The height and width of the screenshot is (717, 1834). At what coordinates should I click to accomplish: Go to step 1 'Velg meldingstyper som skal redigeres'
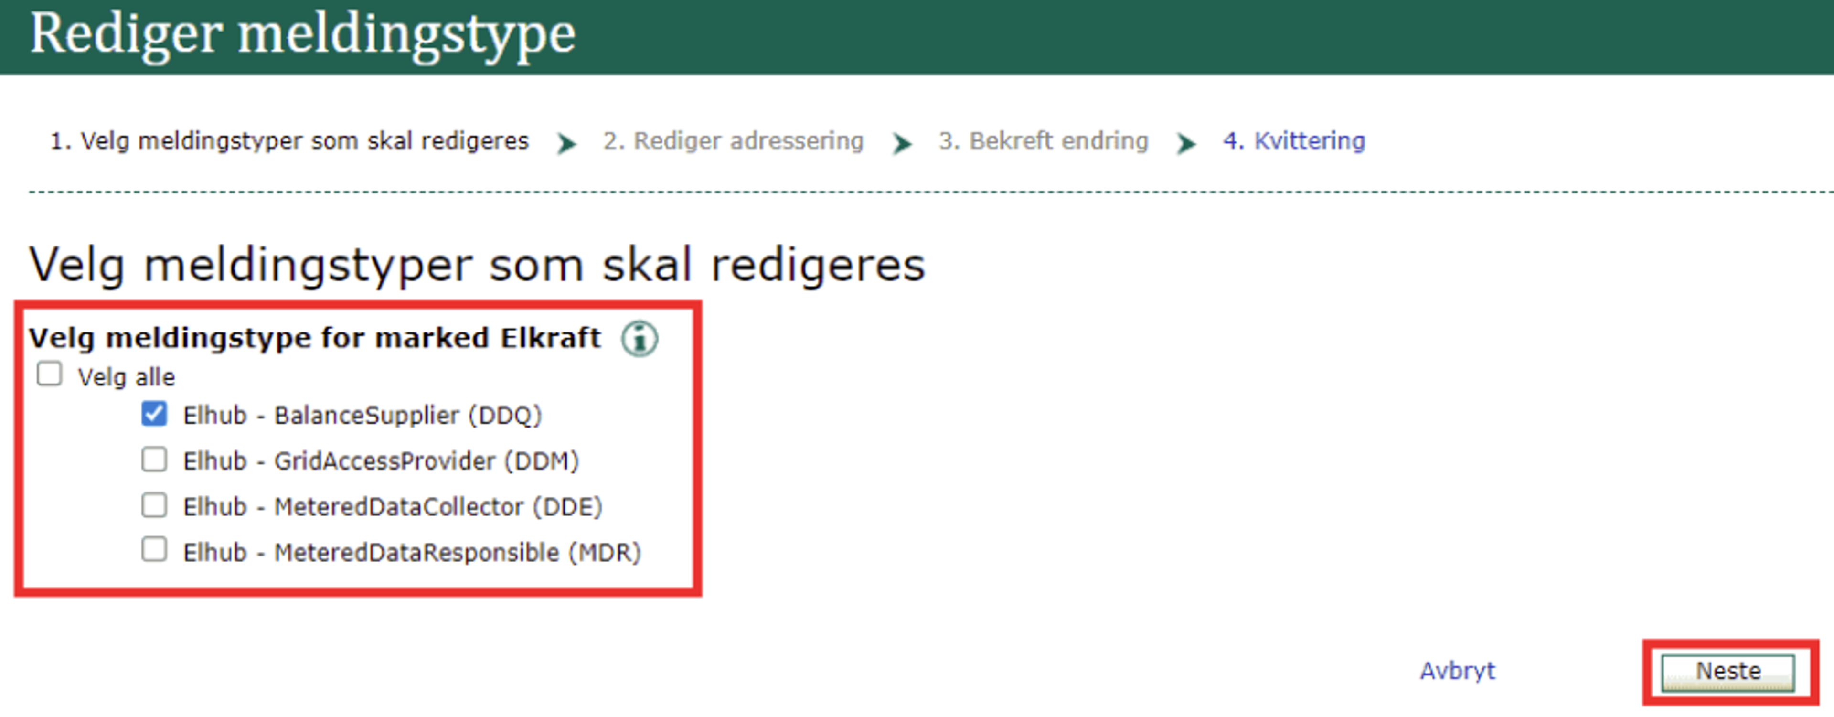(289, 141)
